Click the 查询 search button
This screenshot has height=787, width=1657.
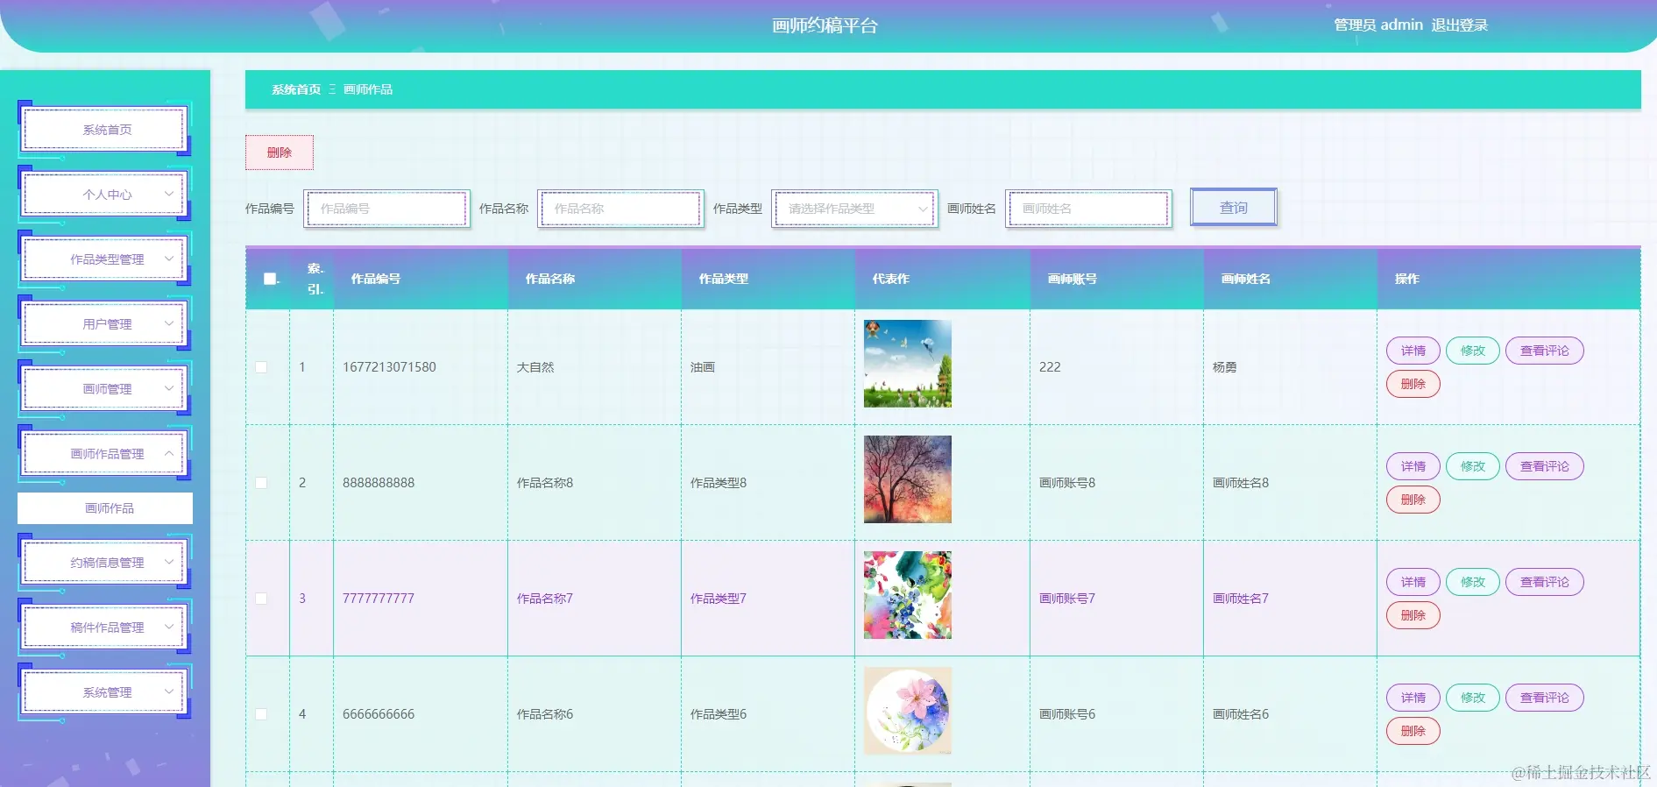(1234, 208)
